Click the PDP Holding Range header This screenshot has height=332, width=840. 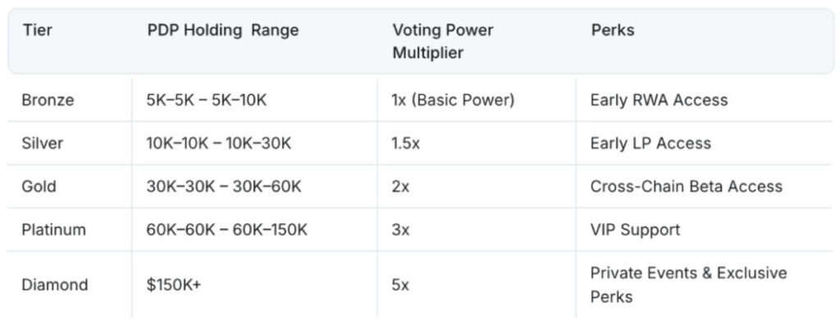pyautogui.click(x=222, y=30)
